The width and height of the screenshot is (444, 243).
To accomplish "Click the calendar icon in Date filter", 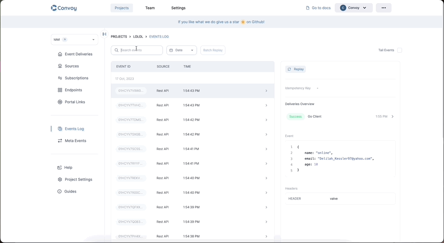I will pyautogui.click(x=171, y=50).
